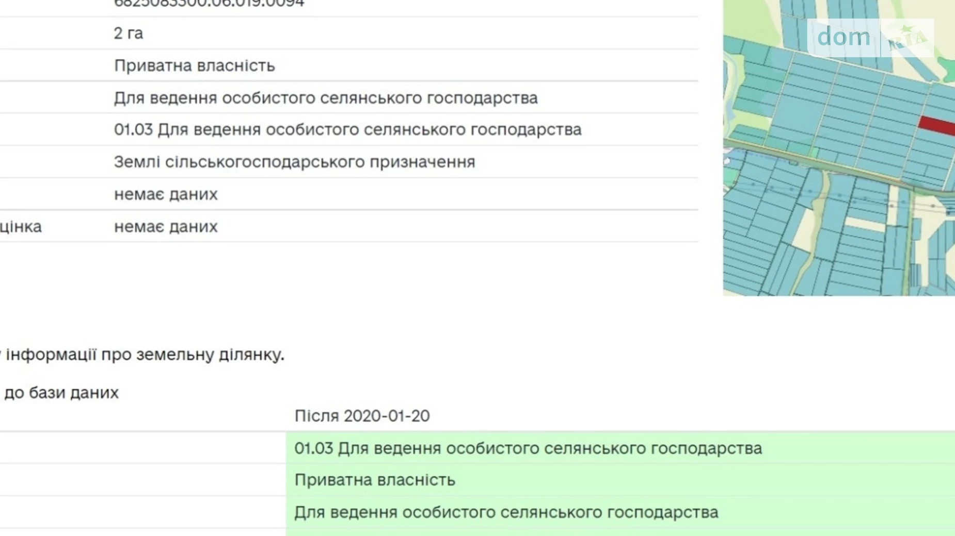Click the Після 2020-01-20 column header
955x536 pixels.
362,416
